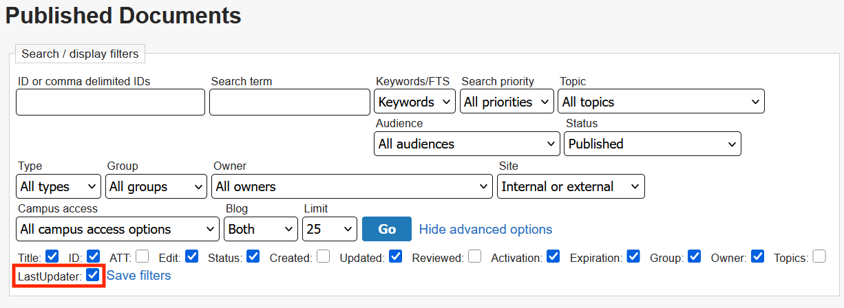Open the Limit dropdown set to 25
This screenshot has width=844, height=308.
[x=330, y=229]
